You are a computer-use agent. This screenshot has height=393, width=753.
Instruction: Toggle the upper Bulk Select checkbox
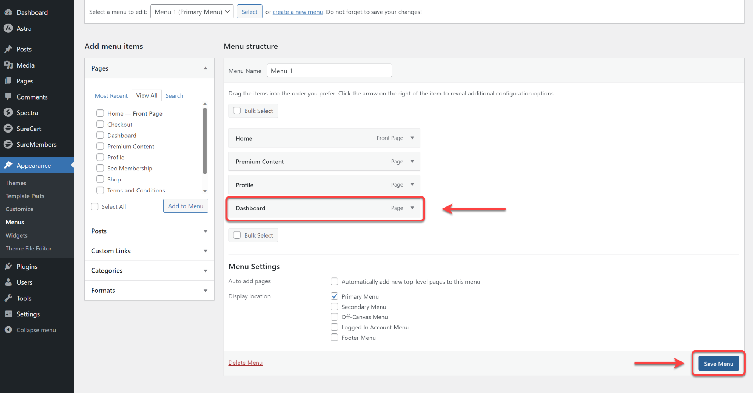click(x=237, y=111)
